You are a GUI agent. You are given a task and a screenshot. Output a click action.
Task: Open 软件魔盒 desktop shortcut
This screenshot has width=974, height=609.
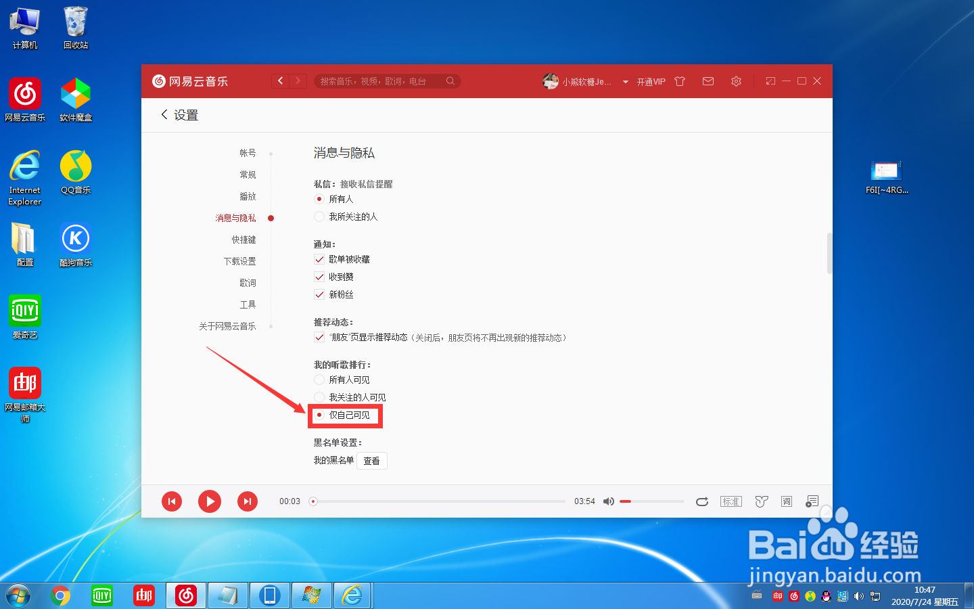[x=76, y=99]
